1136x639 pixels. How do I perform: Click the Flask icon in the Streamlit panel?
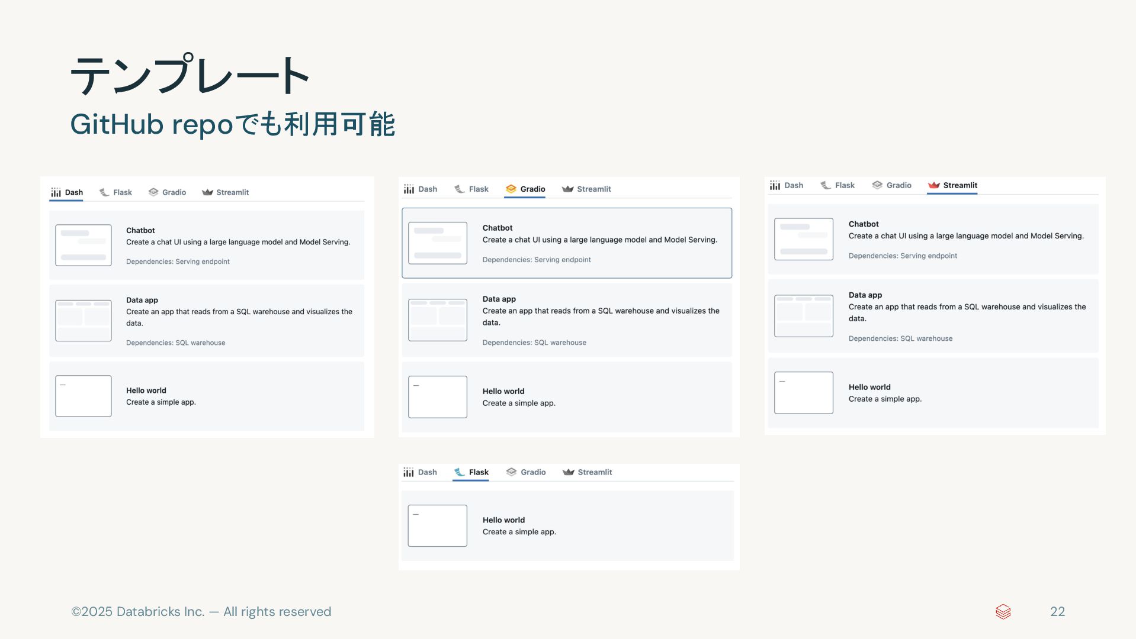coord(826,185)
